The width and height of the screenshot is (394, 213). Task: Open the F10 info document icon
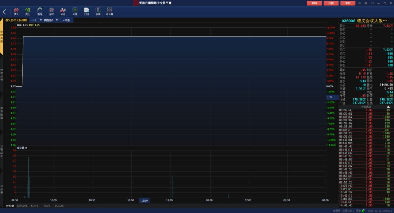[x=86, y=11]
